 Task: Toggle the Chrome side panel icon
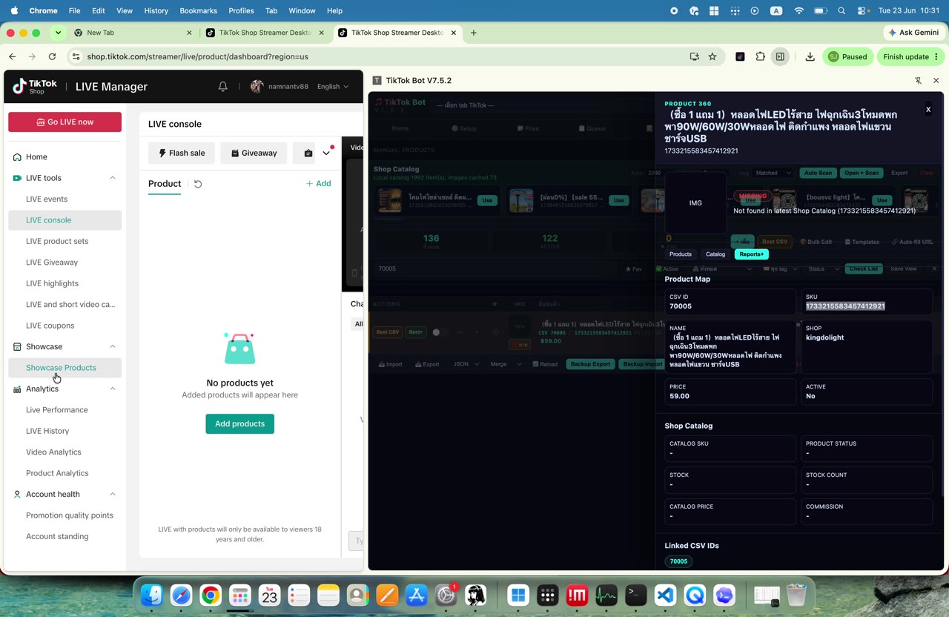[x=780, y=56]
